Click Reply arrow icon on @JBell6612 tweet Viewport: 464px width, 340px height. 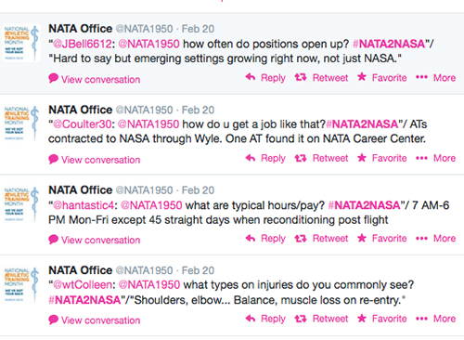click(x=251, y=77)
